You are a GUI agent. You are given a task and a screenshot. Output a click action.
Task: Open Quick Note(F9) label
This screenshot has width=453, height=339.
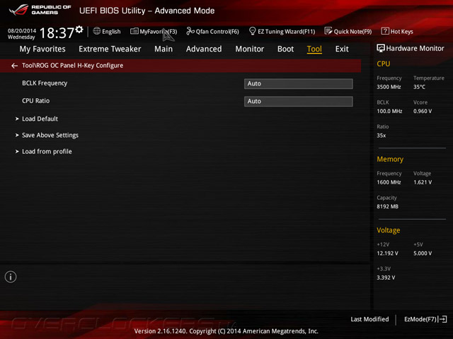[352, 31]
